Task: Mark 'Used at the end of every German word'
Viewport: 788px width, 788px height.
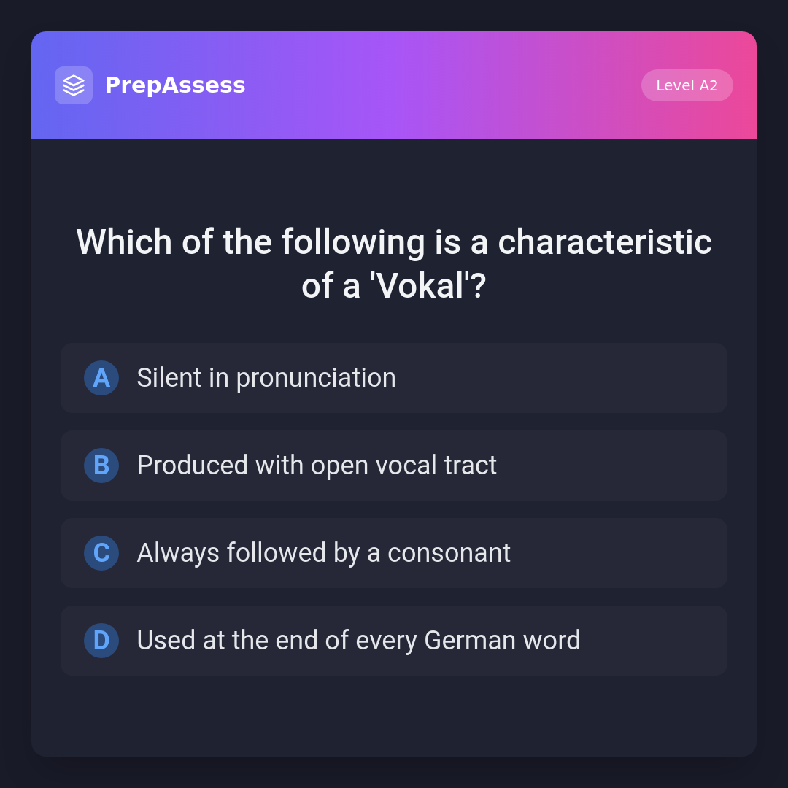Action: click(358, 641)
